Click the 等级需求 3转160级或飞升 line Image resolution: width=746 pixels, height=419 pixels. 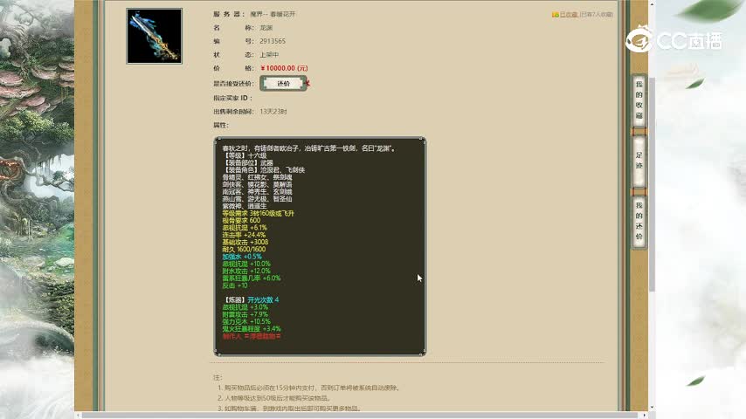[x=258, y=214]
